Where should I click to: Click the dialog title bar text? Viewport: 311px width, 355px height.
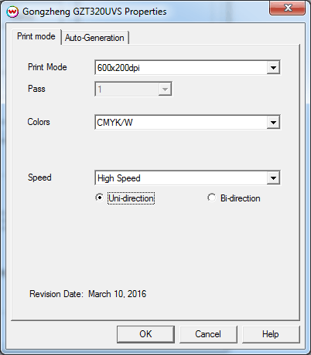(94, 12)
